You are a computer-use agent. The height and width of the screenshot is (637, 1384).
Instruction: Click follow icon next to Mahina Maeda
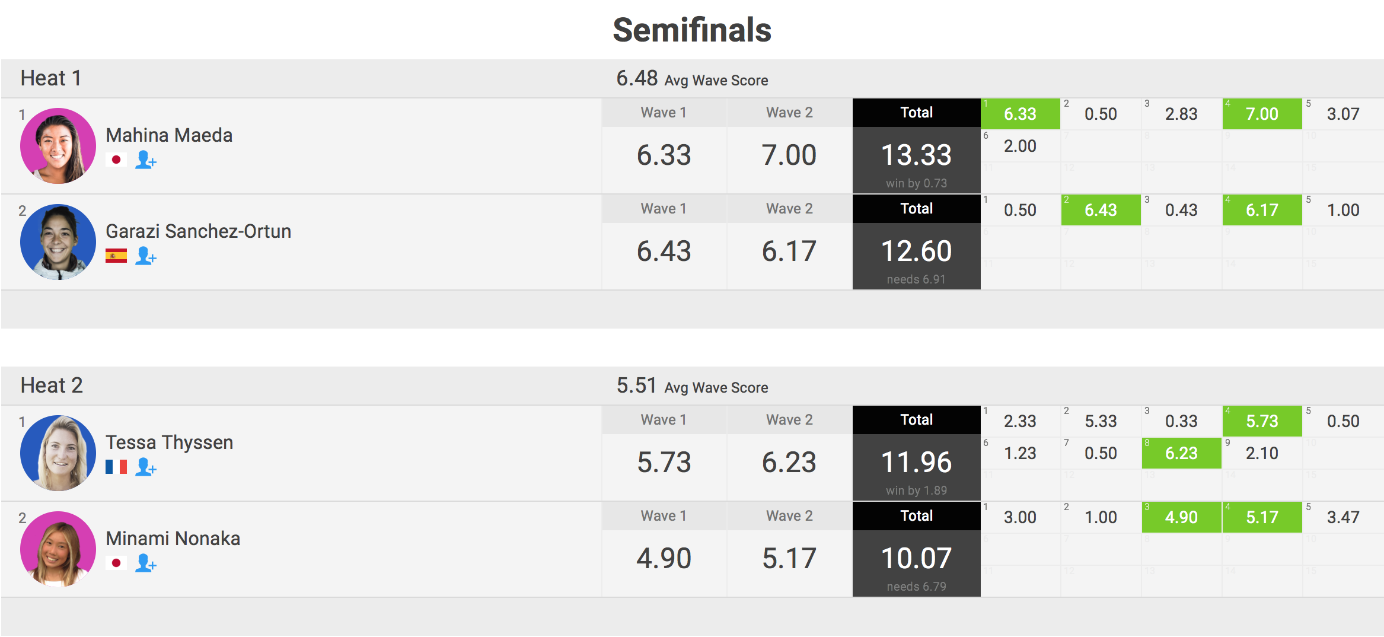(145, 160)
